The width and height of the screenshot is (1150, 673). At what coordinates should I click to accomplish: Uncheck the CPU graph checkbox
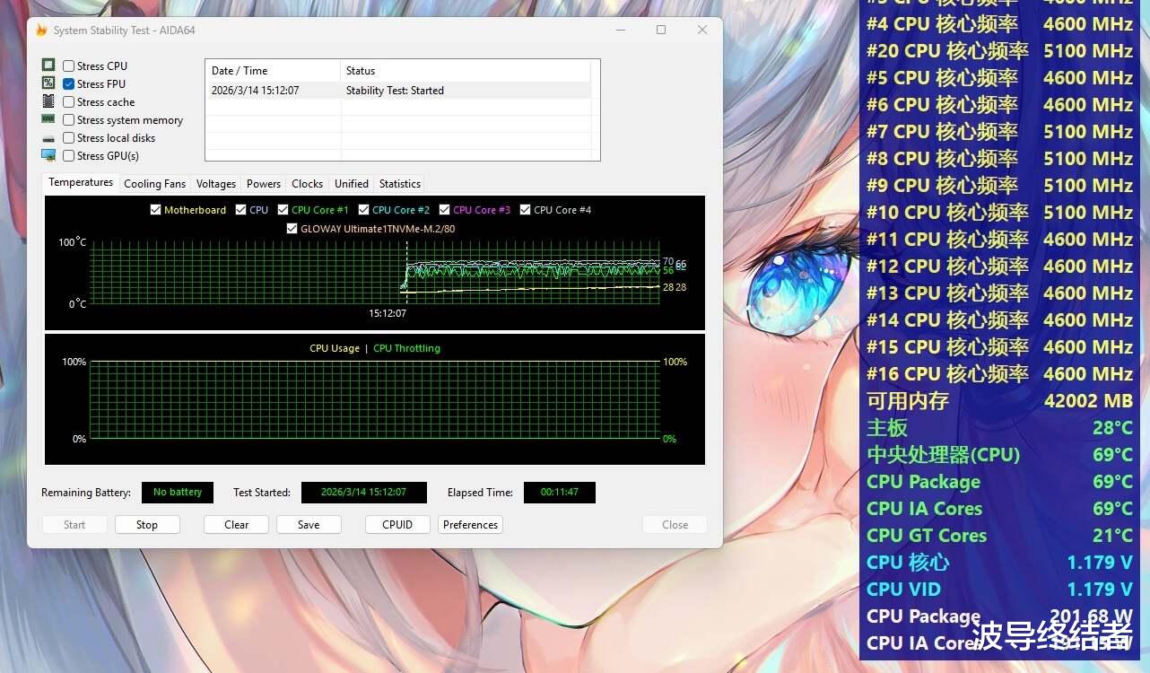pos(240,210)
